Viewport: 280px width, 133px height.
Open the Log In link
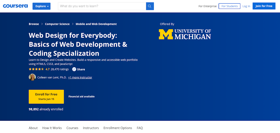pos(246,6)
